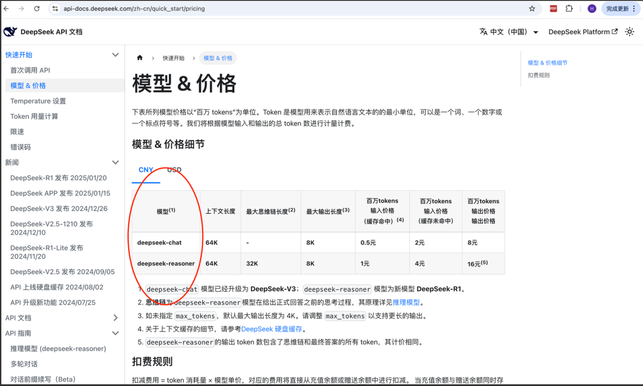Viewport: 643px width, 386px height.
Task: Click the 扣费规则 section heading
Action: (152, 362)
